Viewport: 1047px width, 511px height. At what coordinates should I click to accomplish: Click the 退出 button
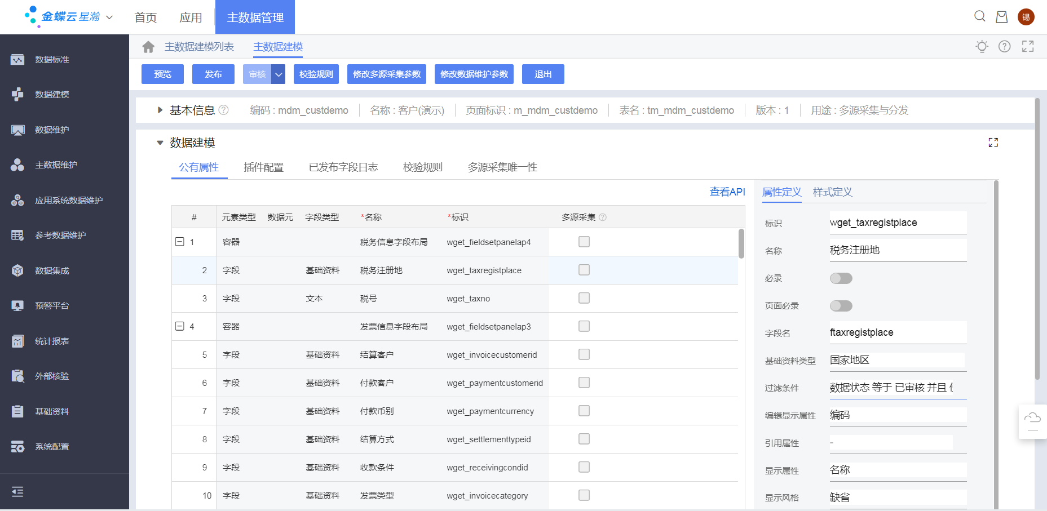point(543,74)
